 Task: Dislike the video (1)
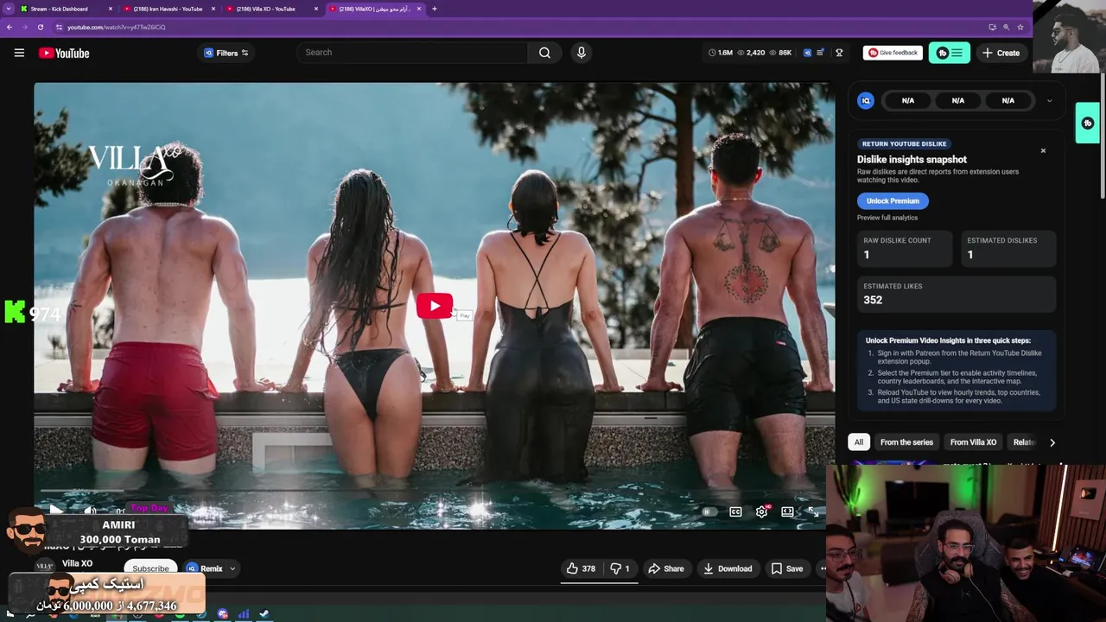pos(620,568)
